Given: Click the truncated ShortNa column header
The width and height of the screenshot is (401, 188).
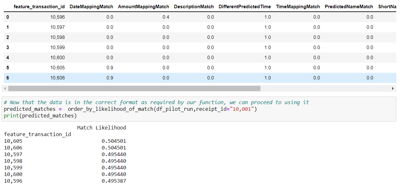Looking at the screenshot, I should (x=388, y=6).
